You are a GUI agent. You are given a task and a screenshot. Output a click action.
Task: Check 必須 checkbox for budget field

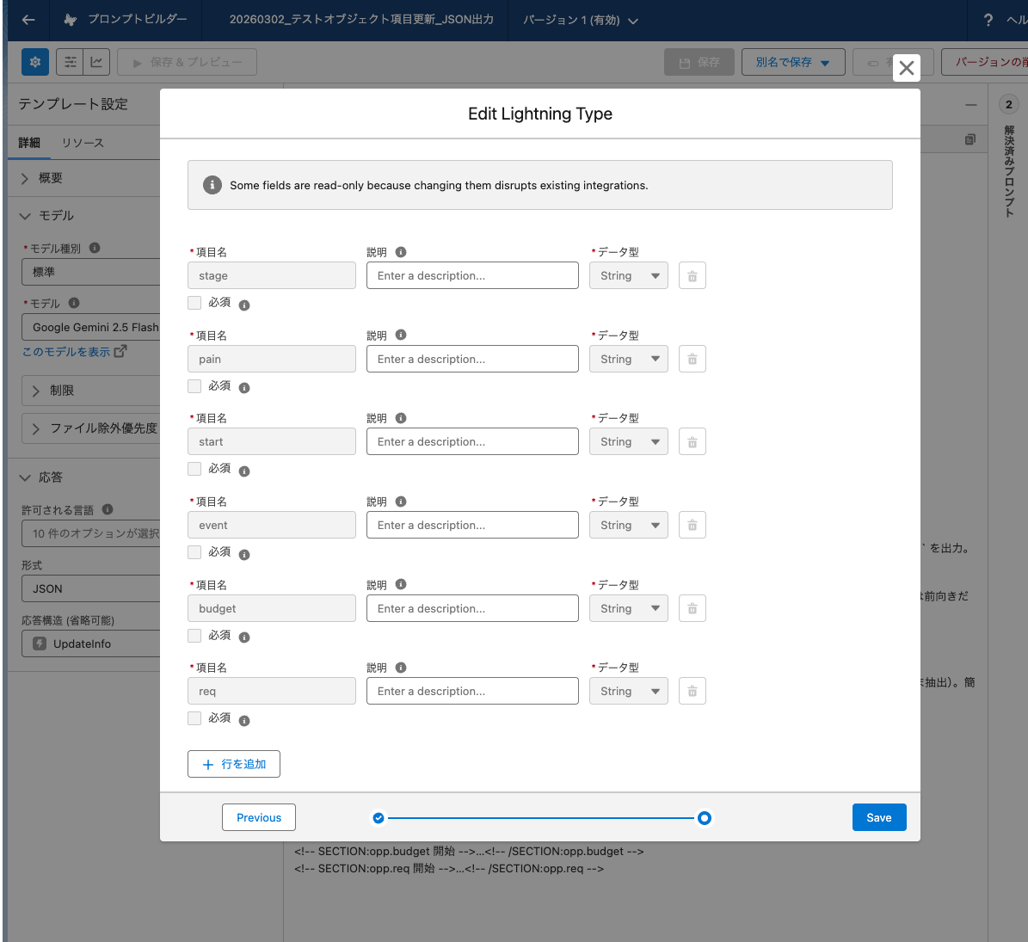(x=194, y=636)
